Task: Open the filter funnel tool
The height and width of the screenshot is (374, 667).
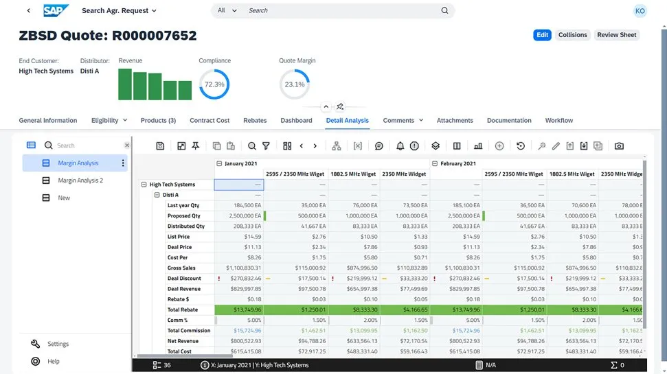Action: 266,146
